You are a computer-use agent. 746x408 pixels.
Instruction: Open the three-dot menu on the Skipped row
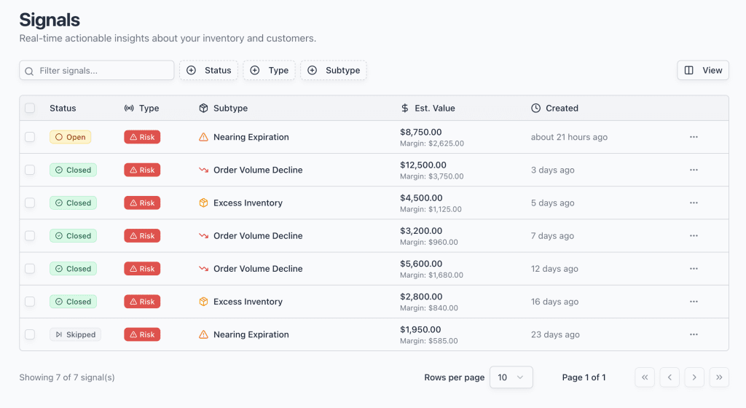tap(693, 334)
